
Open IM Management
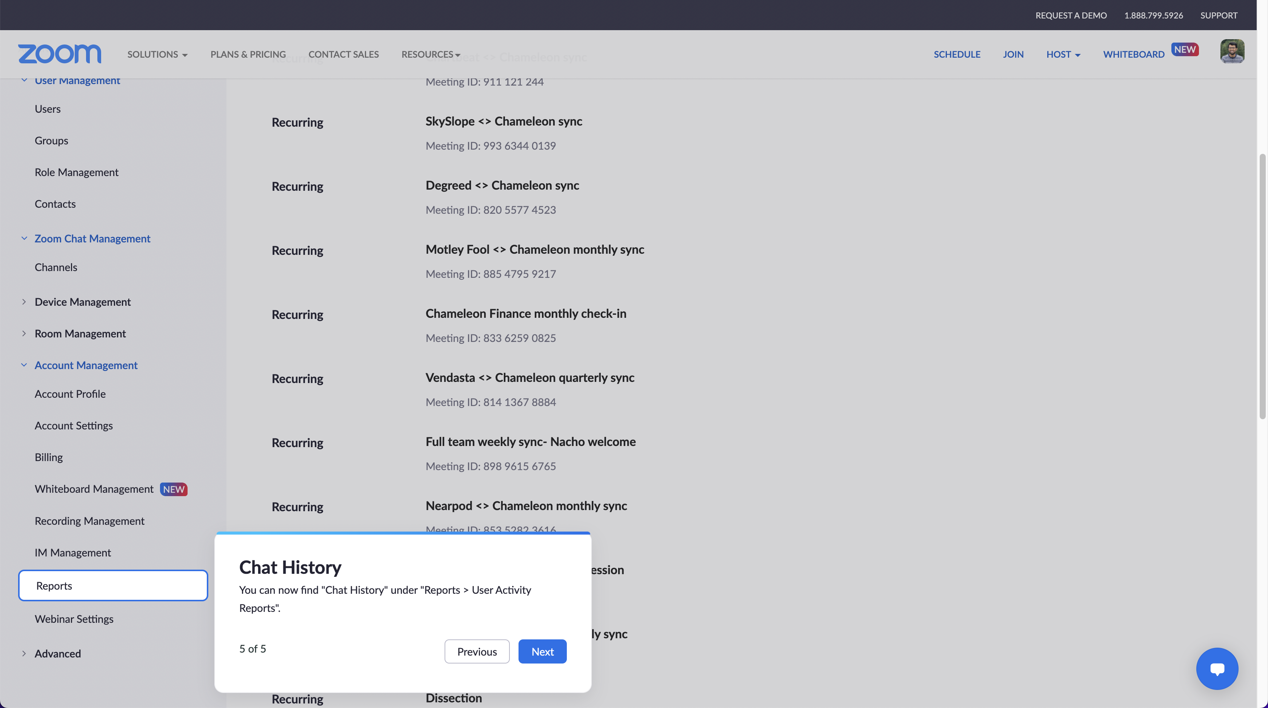pos(73,553)
